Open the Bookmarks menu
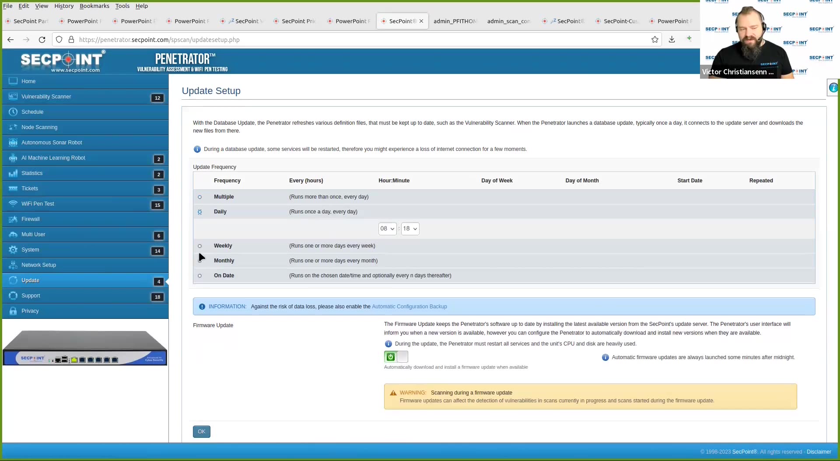Screen dimensions: 840x461 94,6
